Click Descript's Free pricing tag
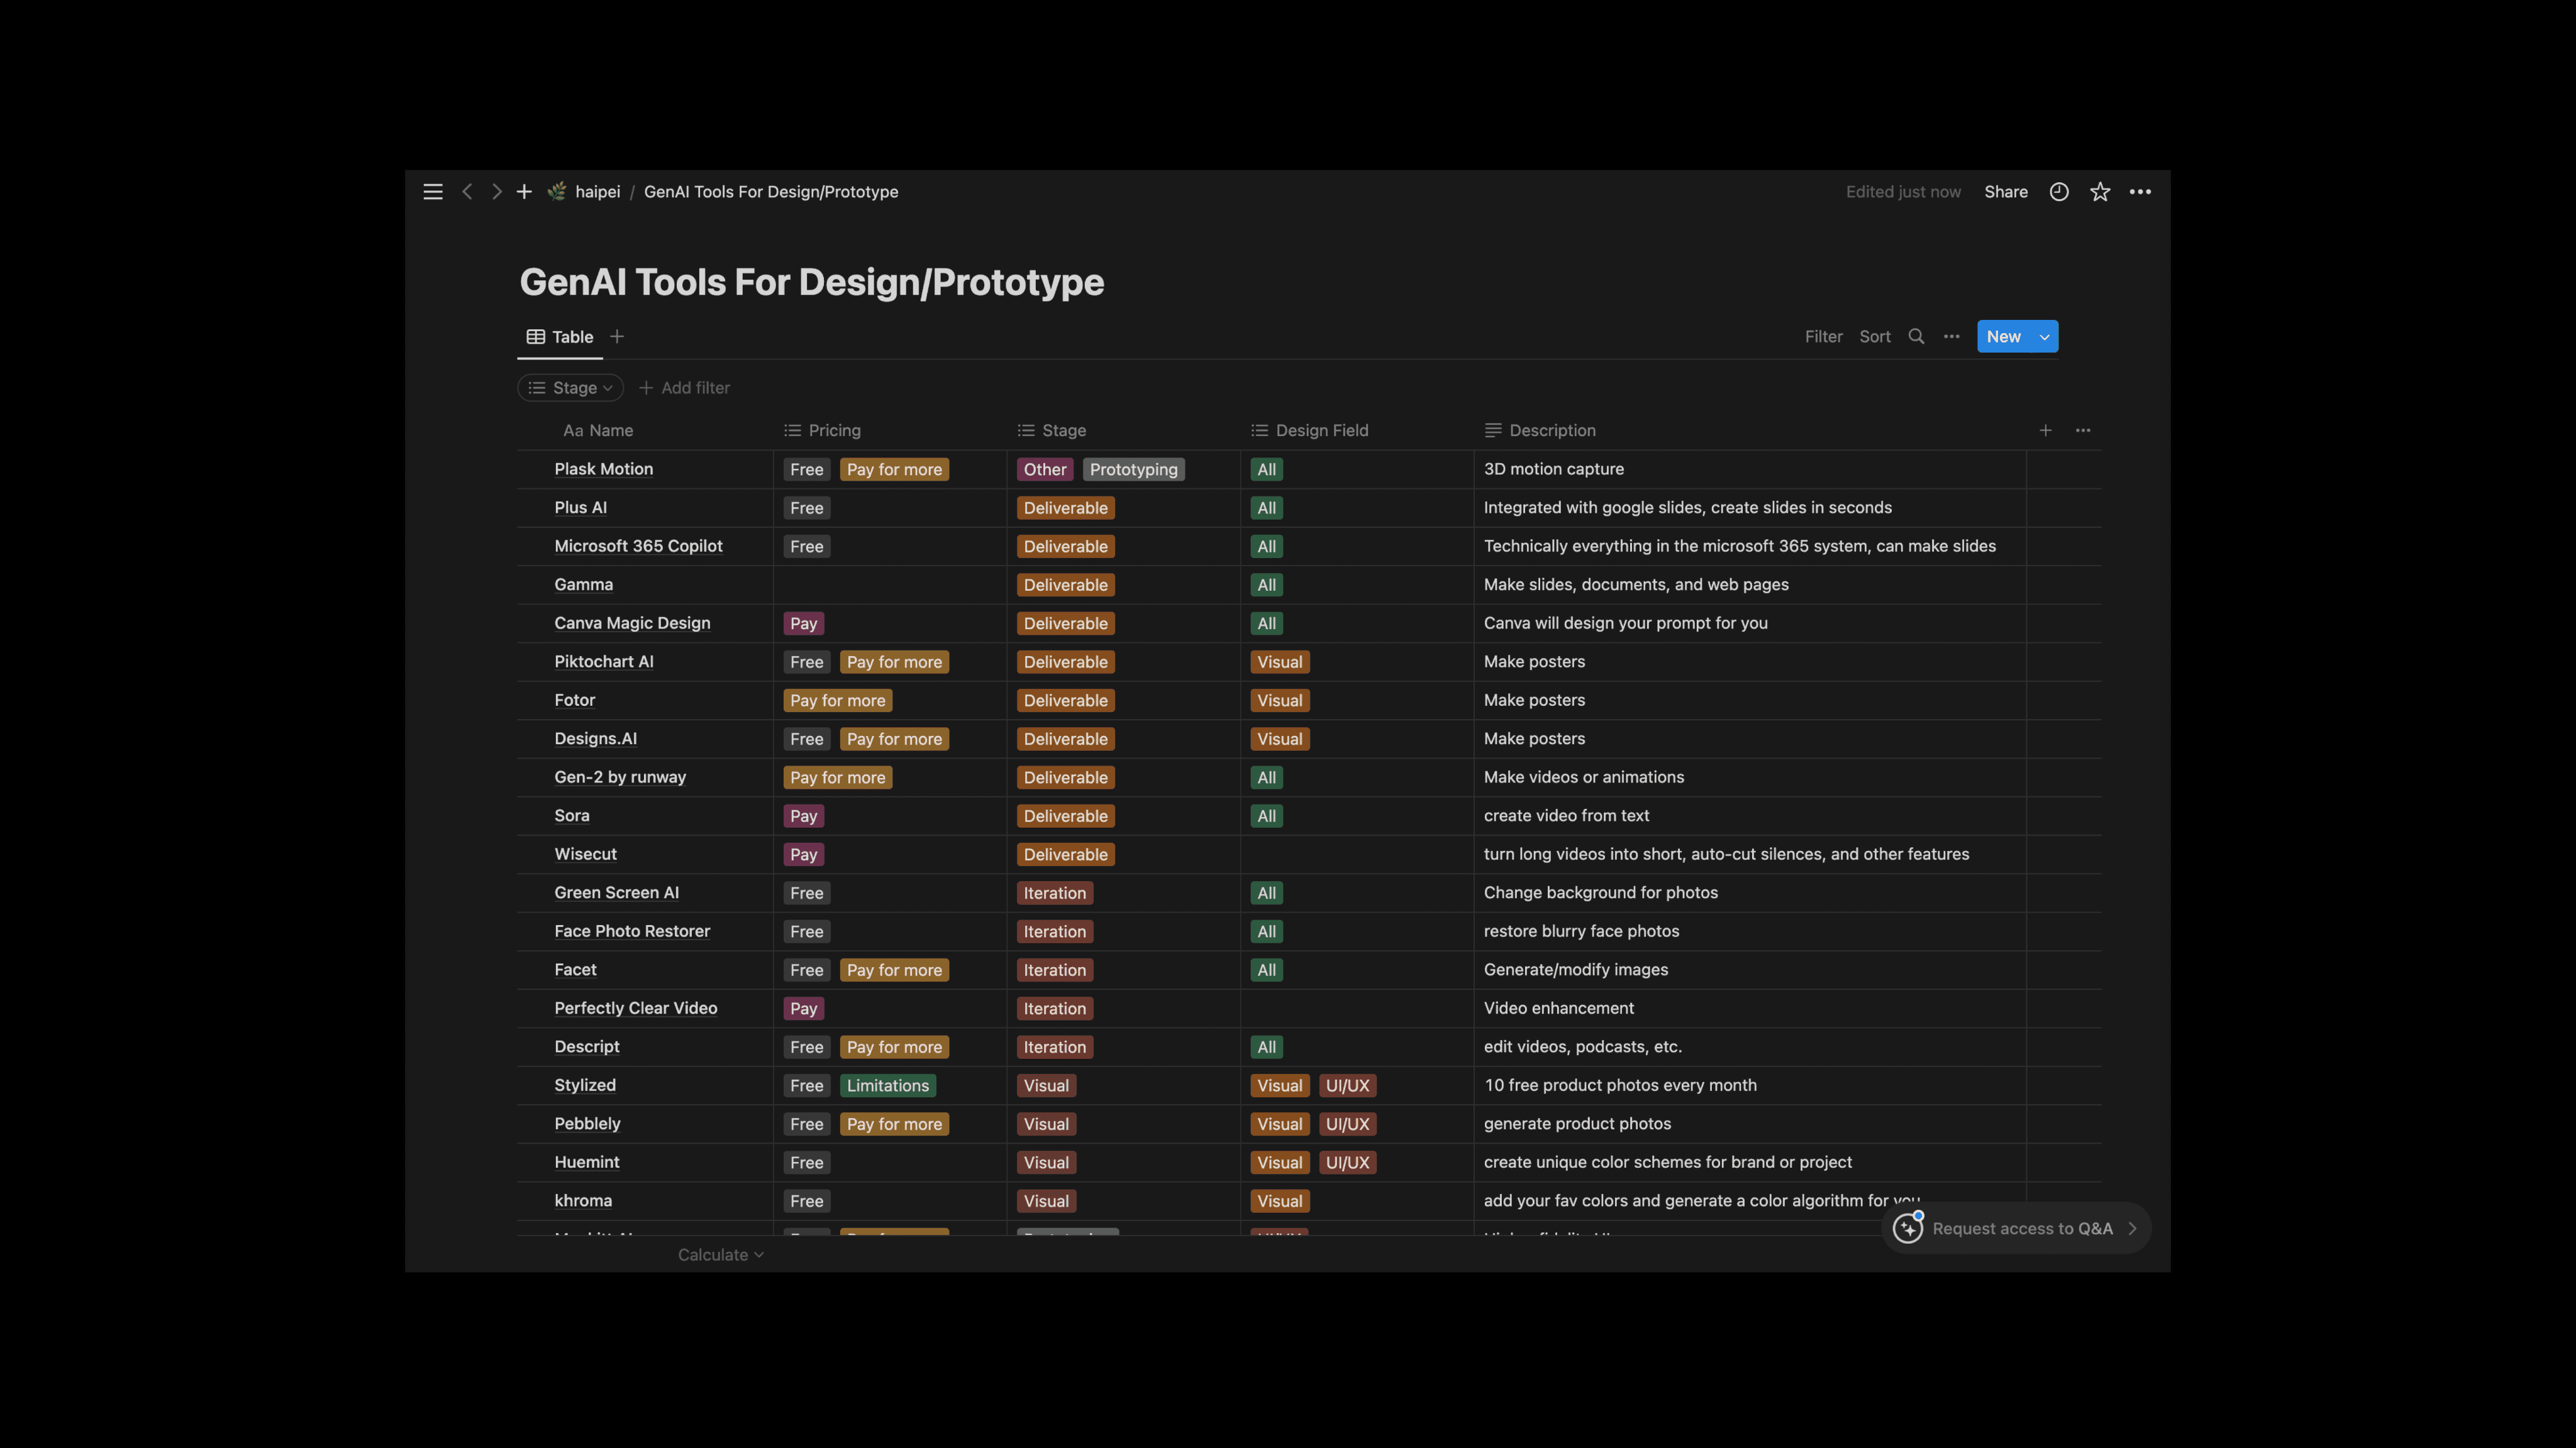 807,1047
